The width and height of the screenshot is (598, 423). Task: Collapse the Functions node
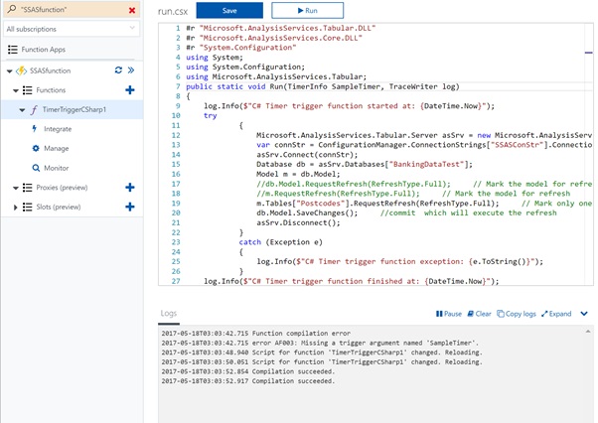(x=16, y=90)
